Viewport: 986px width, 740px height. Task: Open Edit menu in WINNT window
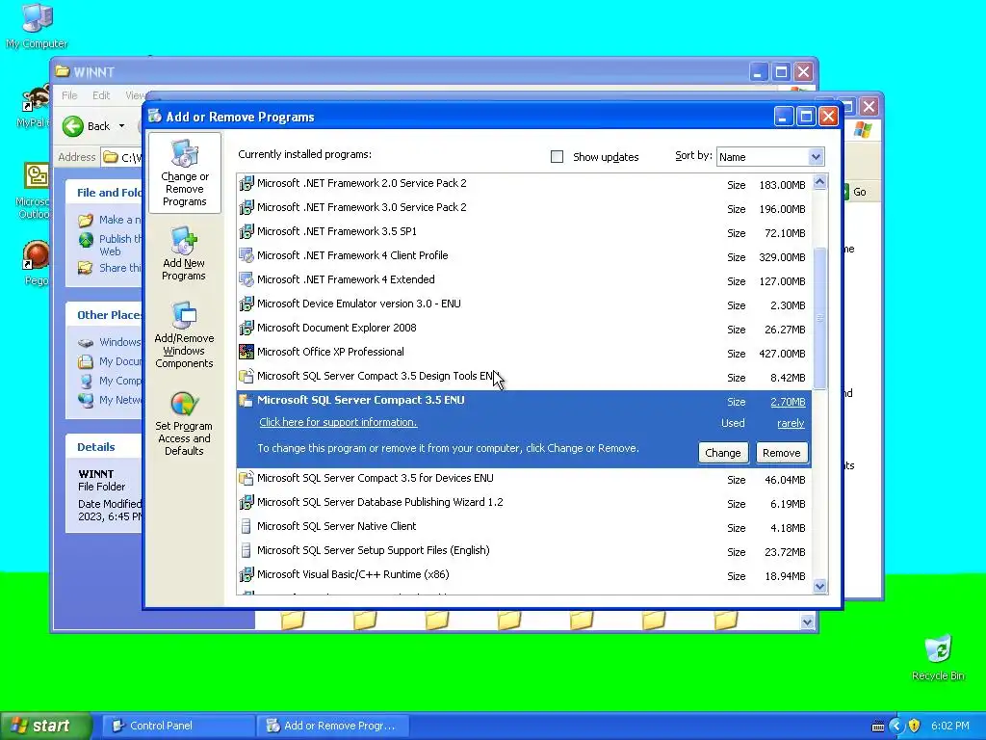pos(100,95)
